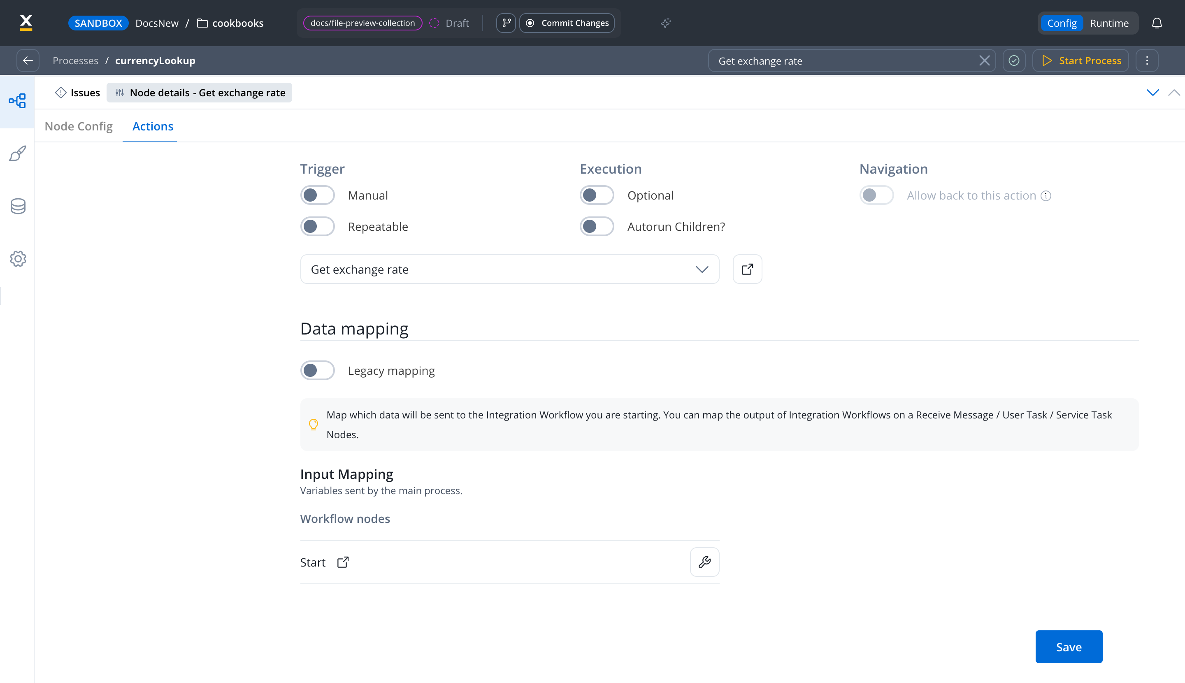Image resolution: width=1185 pixels, height=683 pixels.
Task: Toggle Allow back to this action
Action: coord(876,195)
